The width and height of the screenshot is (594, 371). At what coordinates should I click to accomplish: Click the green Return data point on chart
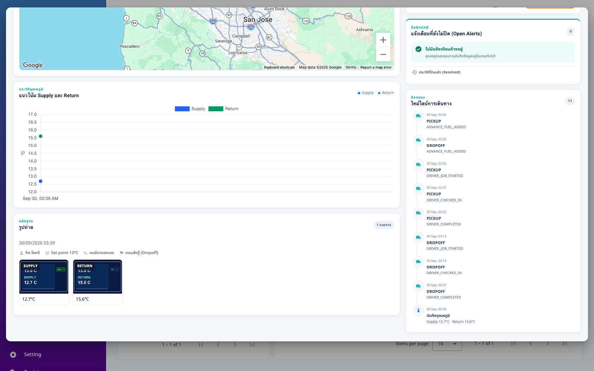[x=41, y=136]
